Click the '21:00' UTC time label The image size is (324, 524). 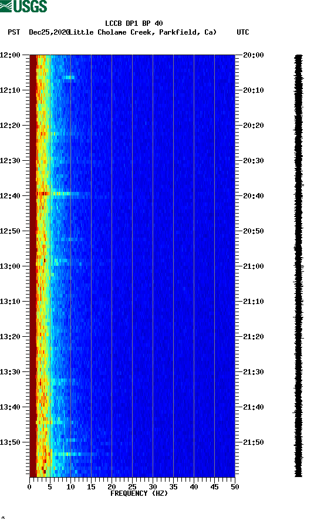click(x=254, y=266)
